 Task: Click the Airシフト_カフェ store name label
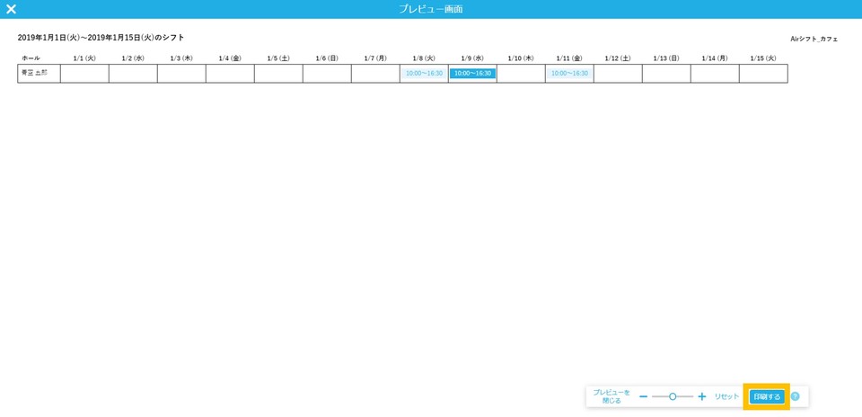click(x=814, y=39)
